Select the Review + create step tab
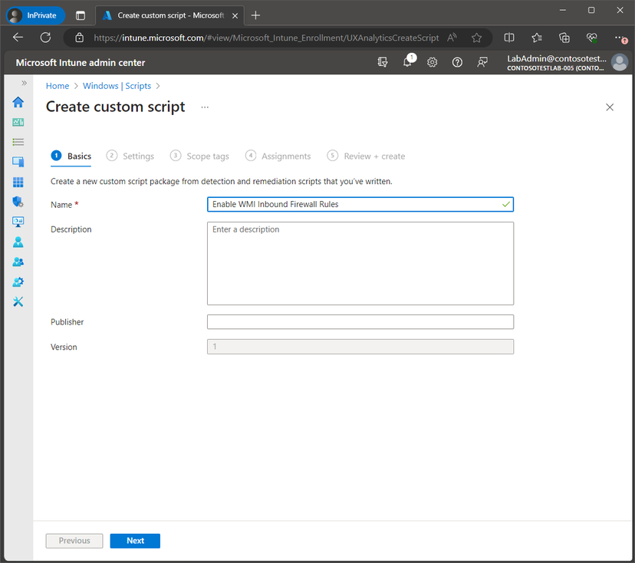This screenshot has width=635, height=563. [x=366, y=156]
